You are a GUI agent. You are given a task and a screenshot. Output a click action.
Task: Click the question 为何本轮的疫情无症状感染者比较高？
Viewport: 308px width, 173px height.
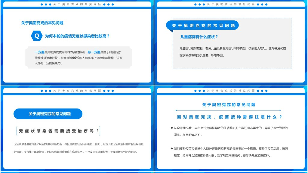77,36
